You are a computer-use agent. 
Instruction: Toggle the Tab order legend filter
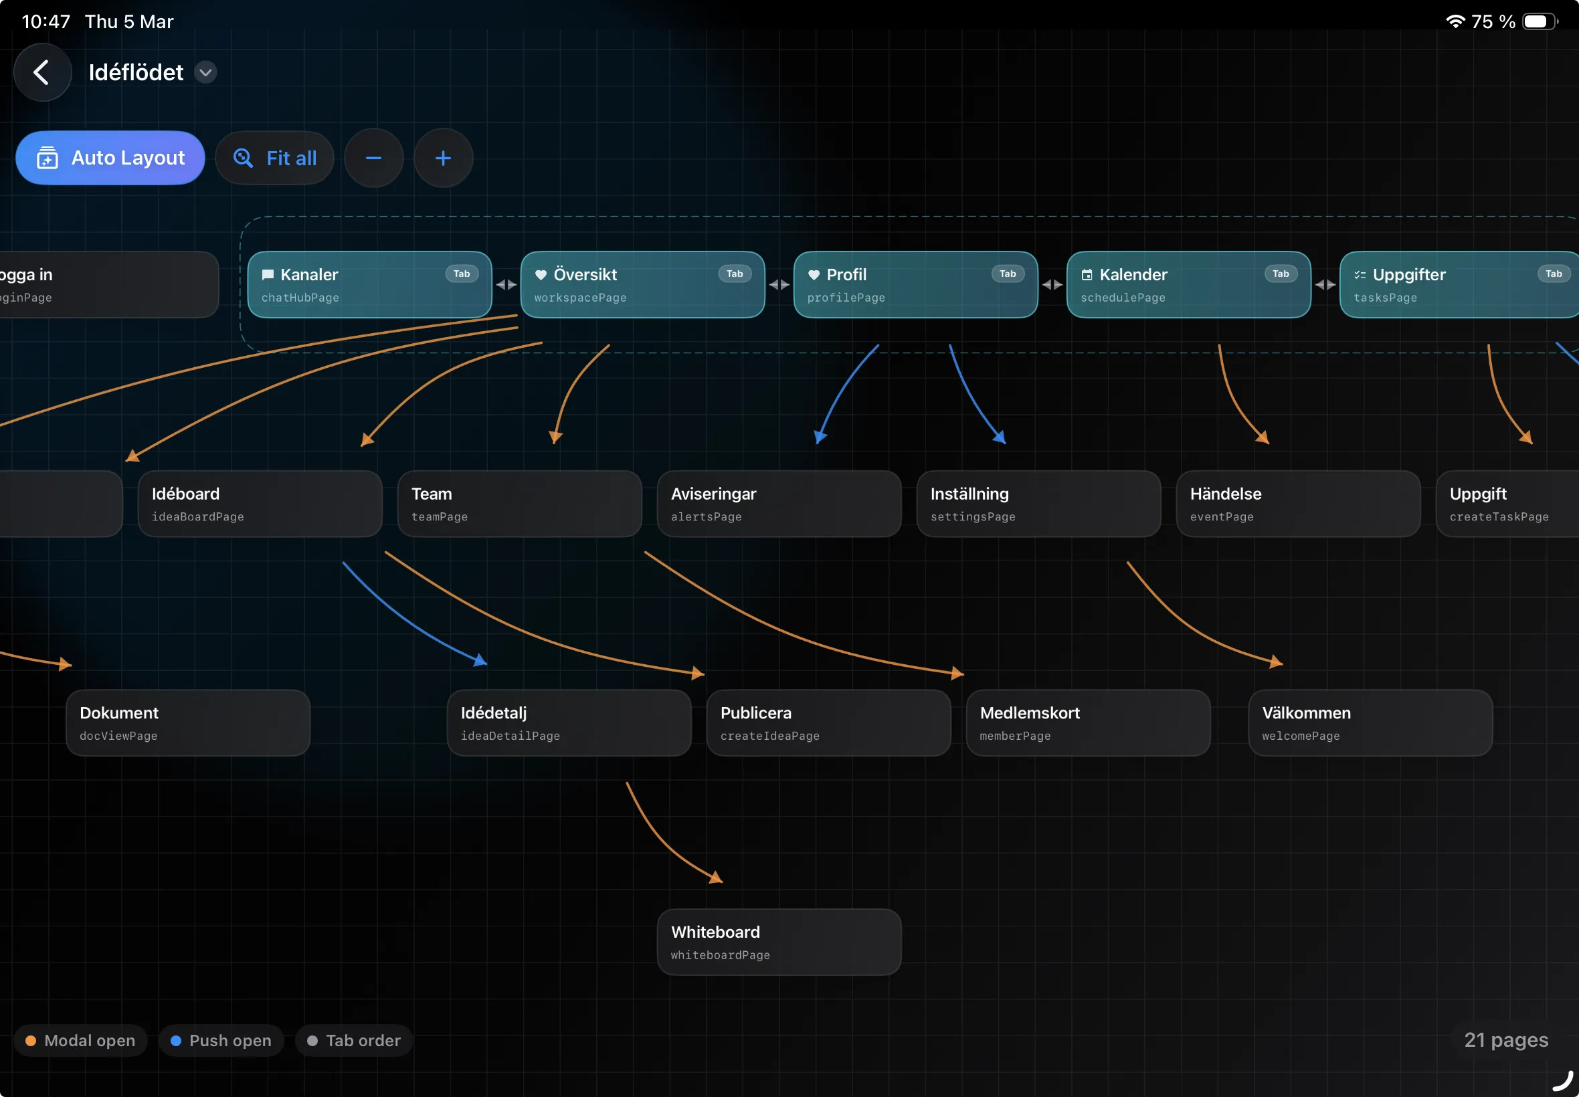pos(353,1040)
